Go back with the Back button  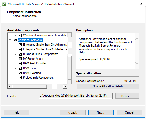point(73,112)
